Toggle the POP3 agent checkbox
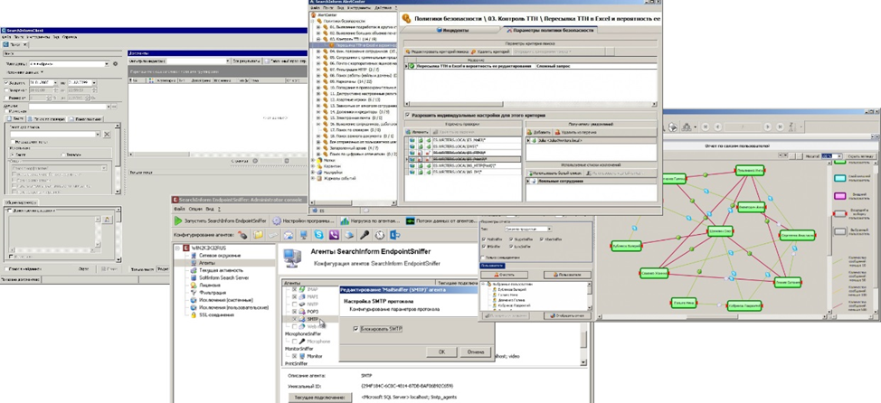This screenshot has width=881, height=403. [x=294, y=311]
